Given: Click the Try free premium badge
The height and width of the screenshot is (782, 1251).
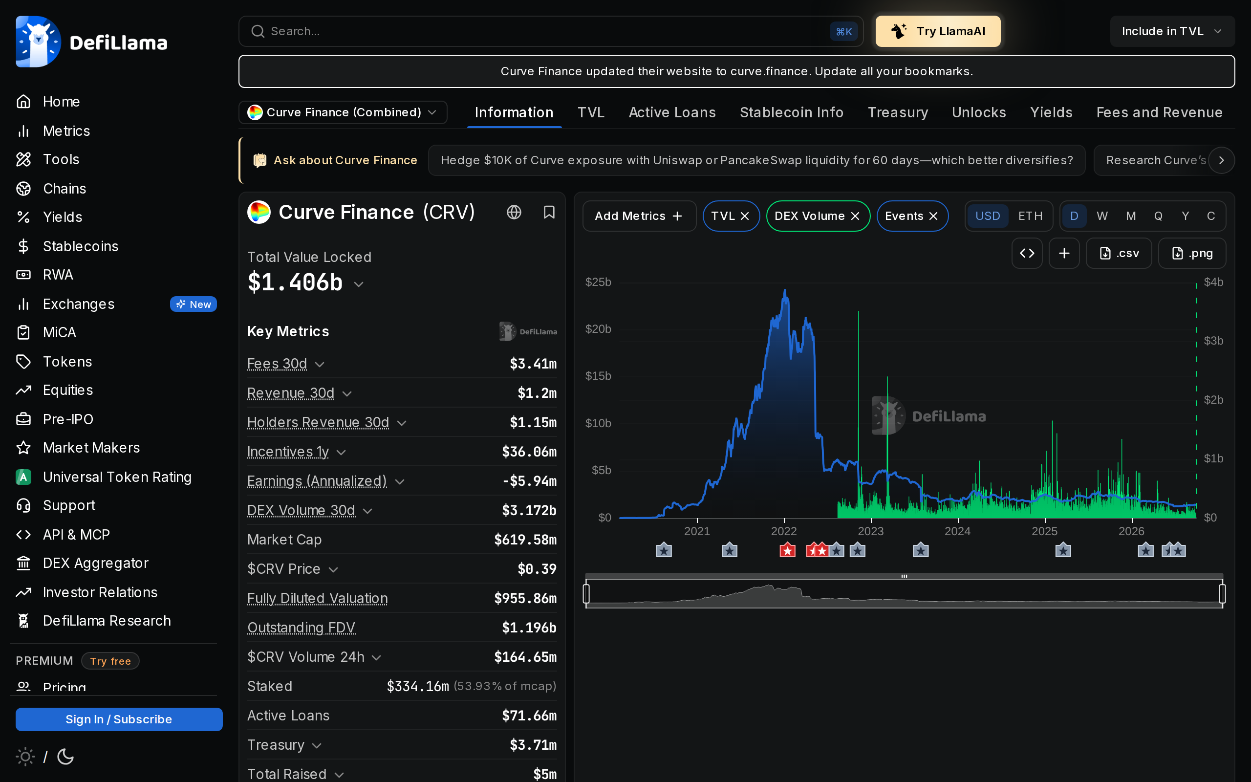Looking at the screenshot, I should pyautogui.click(x=110, y=661).
